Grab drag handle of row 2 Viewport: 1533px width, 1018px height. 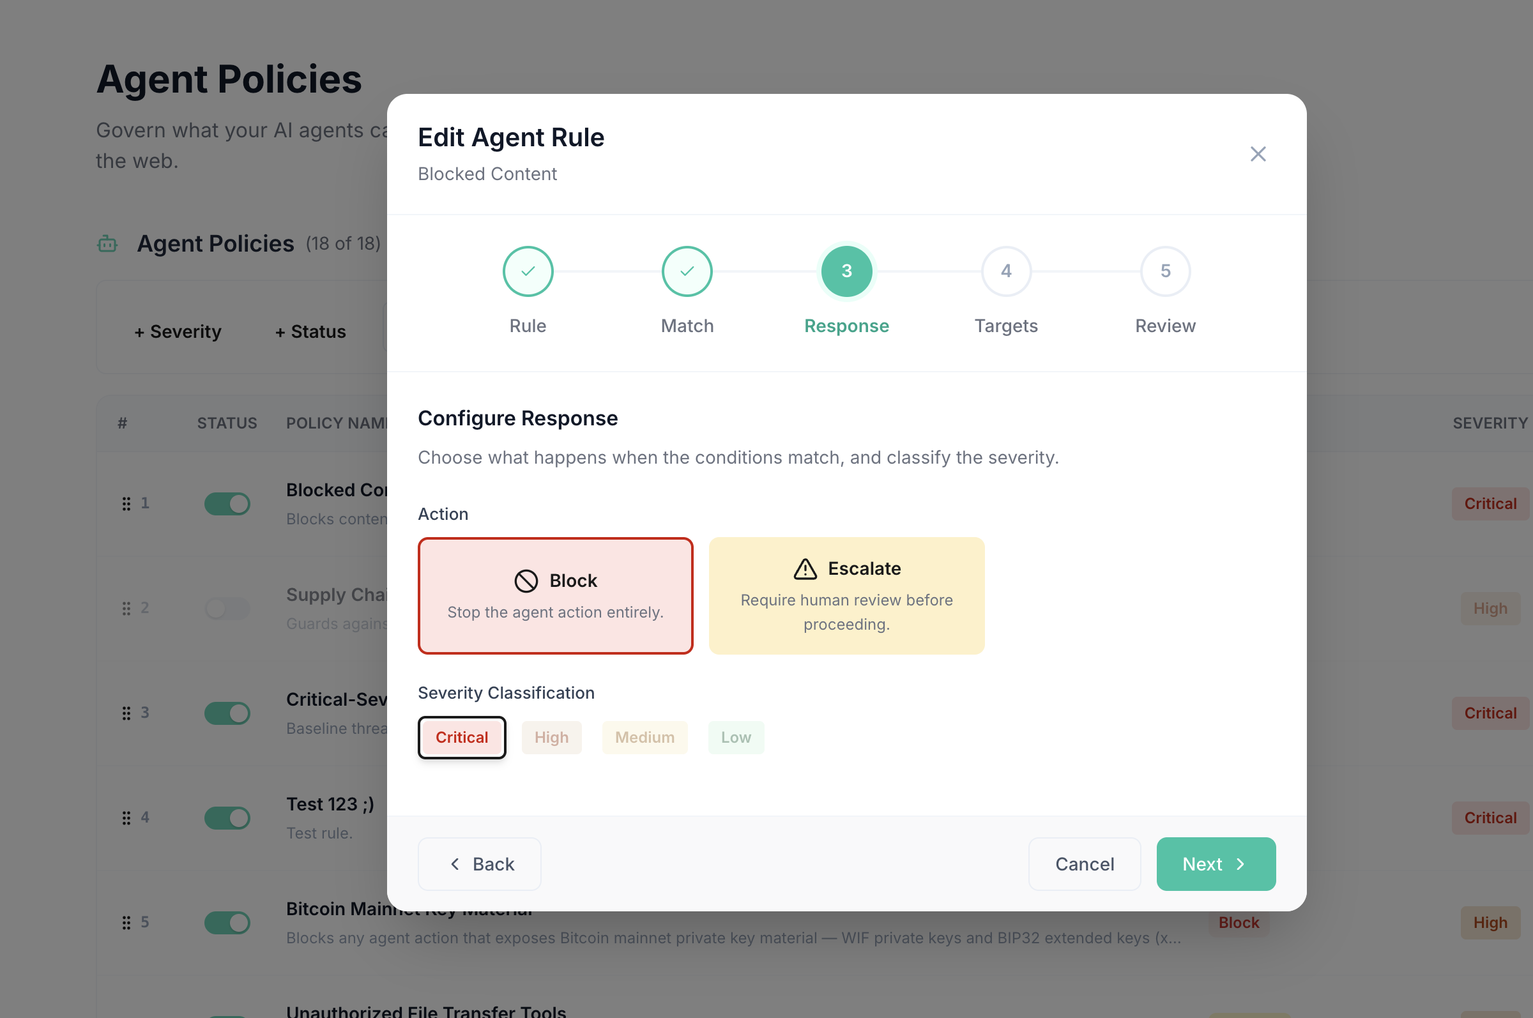pos(126,609)
